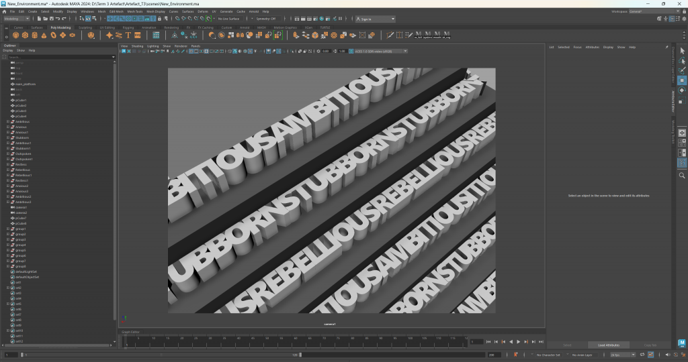Select pCube1 in the Outliner

tap(21, 101)
